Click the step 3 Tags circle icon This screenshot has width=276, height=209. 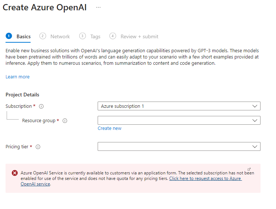click(x=83, y=36)
